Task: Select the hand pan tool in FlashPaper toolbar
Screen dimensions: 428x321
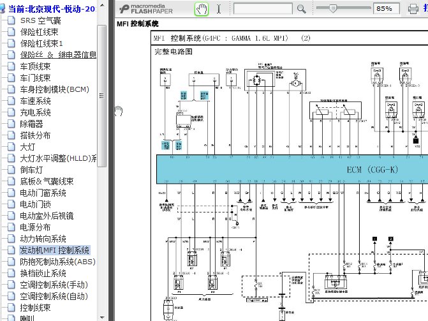Action: point(202,9)
